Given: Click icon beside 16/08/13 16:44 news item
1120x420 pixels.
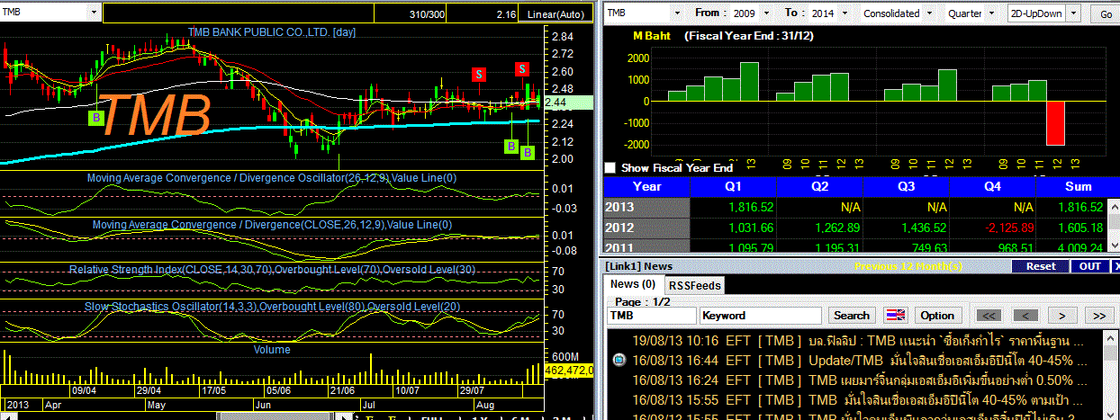Looking at the screenshot, I should click(x=619, y=360).
